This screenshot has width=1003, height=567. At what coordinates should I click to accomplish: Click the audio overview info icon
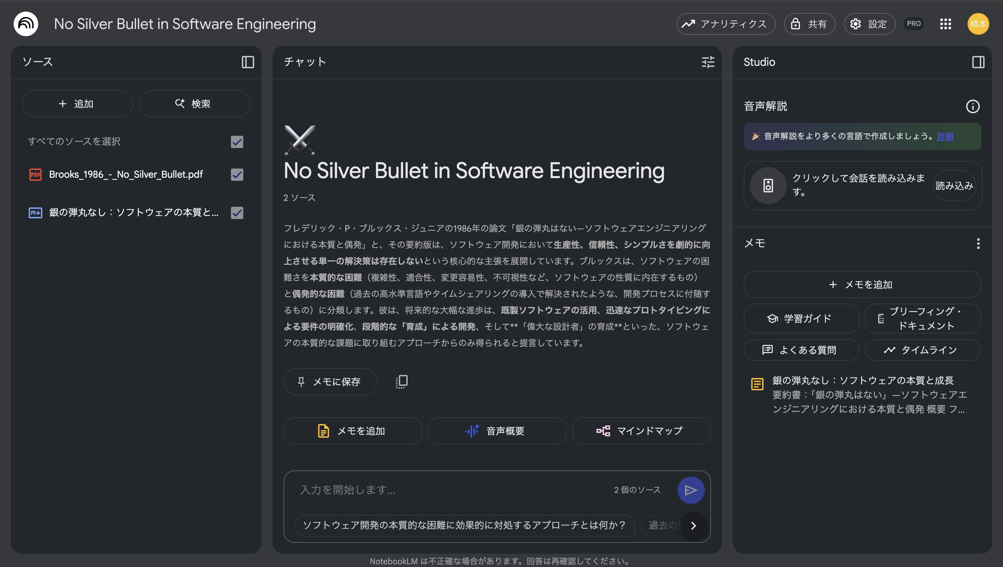[x=972, y=106]
